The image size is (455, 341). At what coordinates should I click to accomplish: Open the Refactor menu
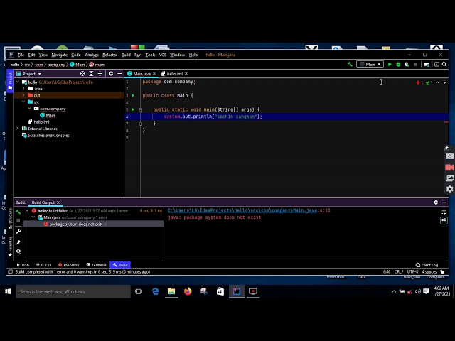(x=109, y=55)
